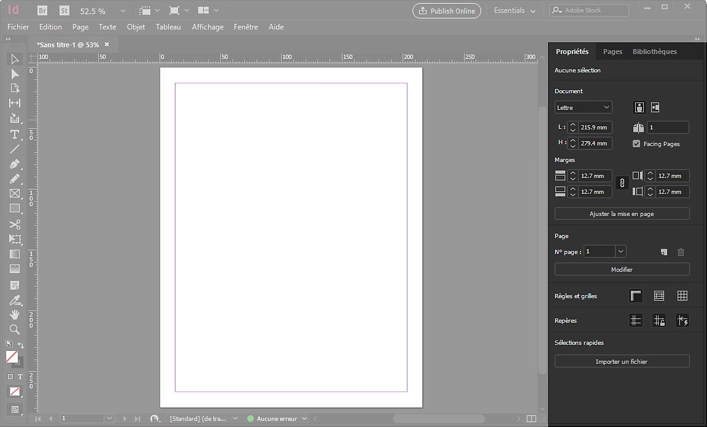Show the baseline grid via Règles et grilles
Viewport: 707px width, 427px height.
(659, 295)
